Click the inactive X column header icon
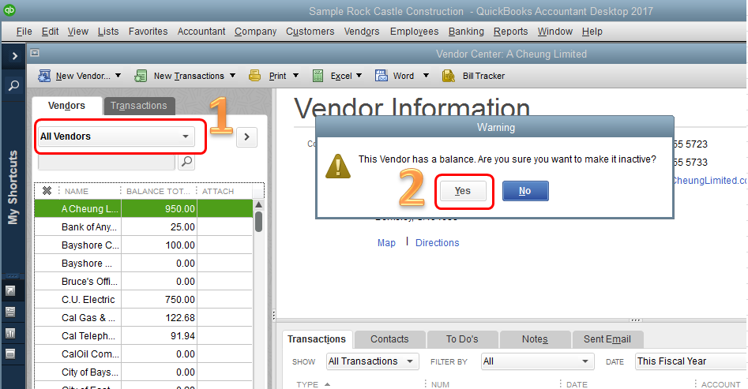 click(47, 191)
